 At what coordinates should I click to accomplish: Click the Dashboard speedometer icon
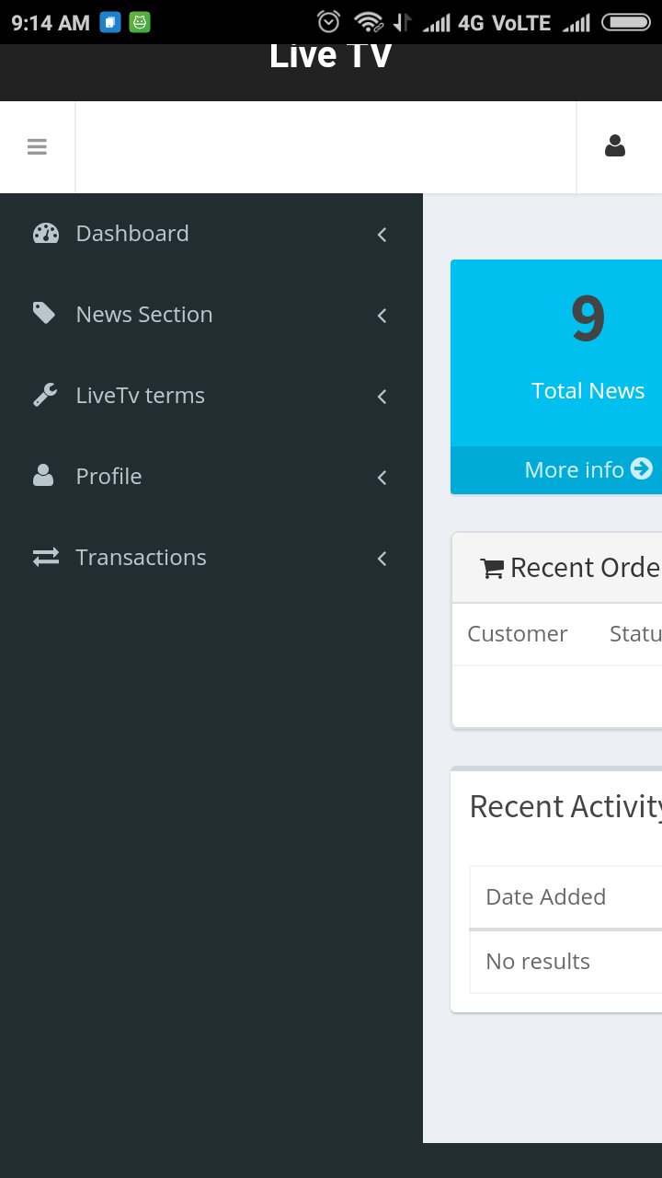click(x=45, y=234)
